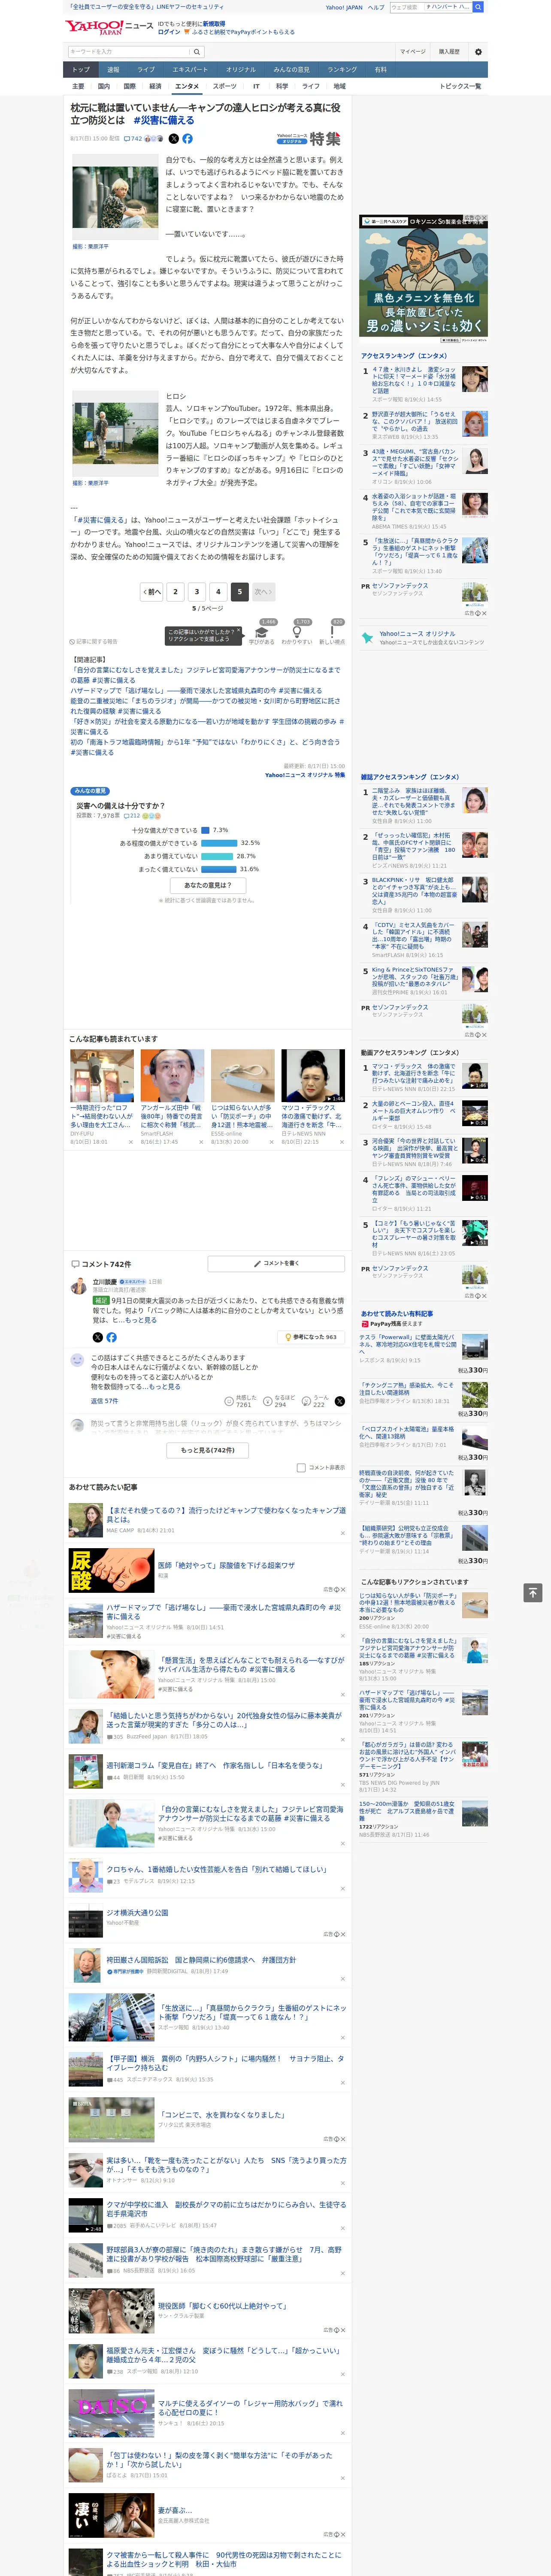Select pagination page 2
This screenshot has height=2576, width=551.
click(x=175, y=592)
